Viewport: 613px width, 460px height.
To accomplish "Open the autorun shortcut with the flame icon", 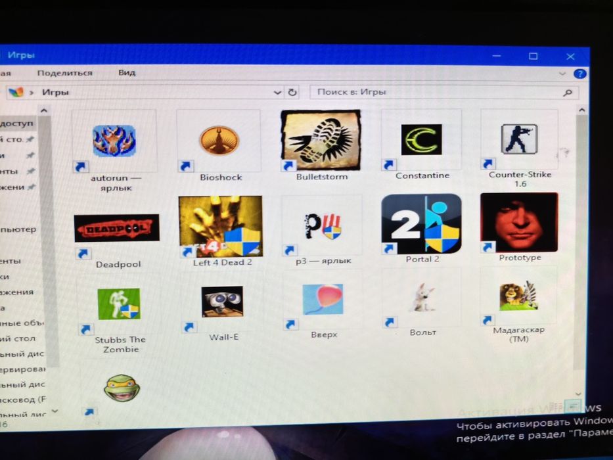I will [114, 141].
